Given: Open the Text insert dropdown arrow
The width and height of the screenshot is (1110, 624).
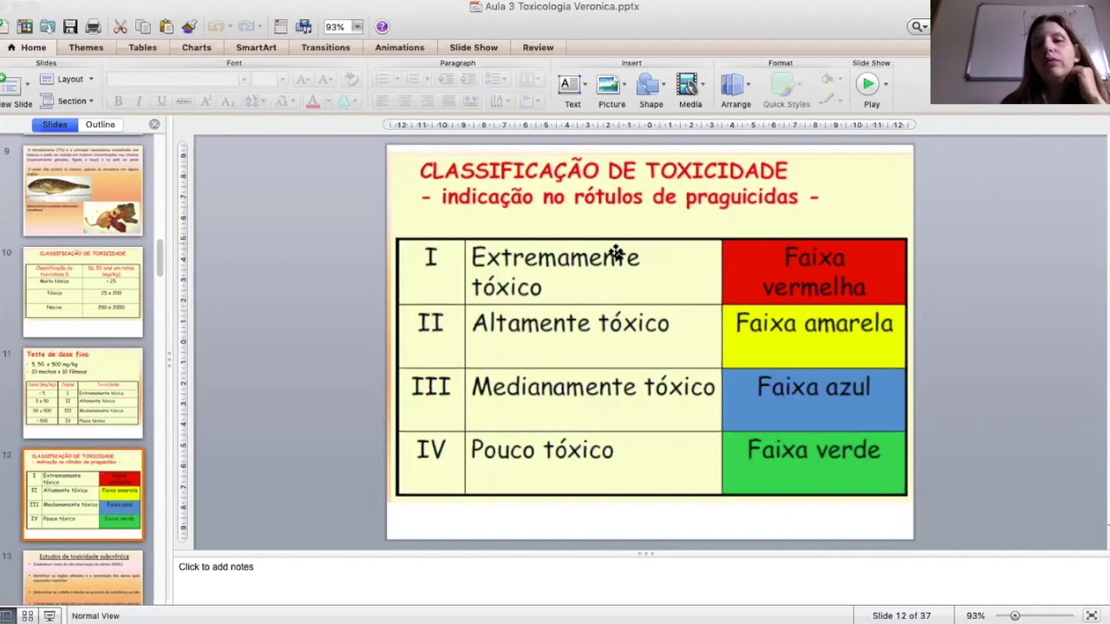Looking at the screenshot, I should click(x=585, y=85).
